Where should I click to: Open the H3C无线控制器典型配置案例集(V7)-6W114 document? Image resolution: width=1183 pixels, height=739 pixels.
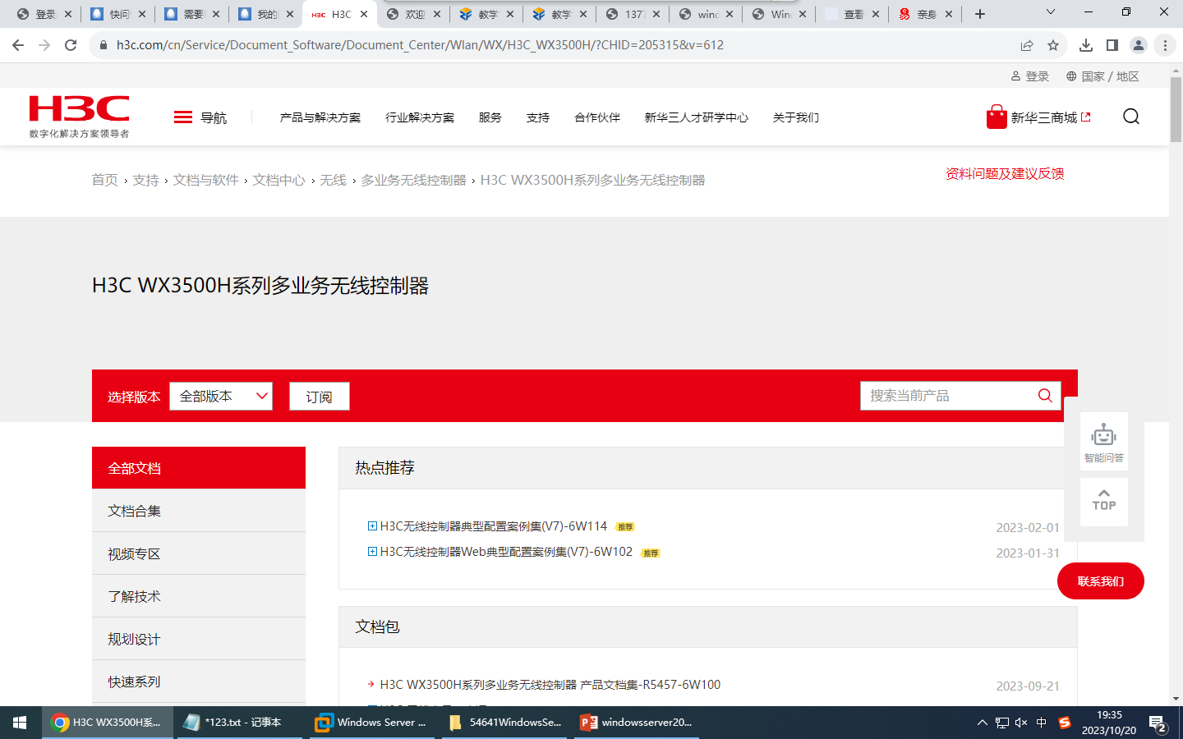pos(494,526)
